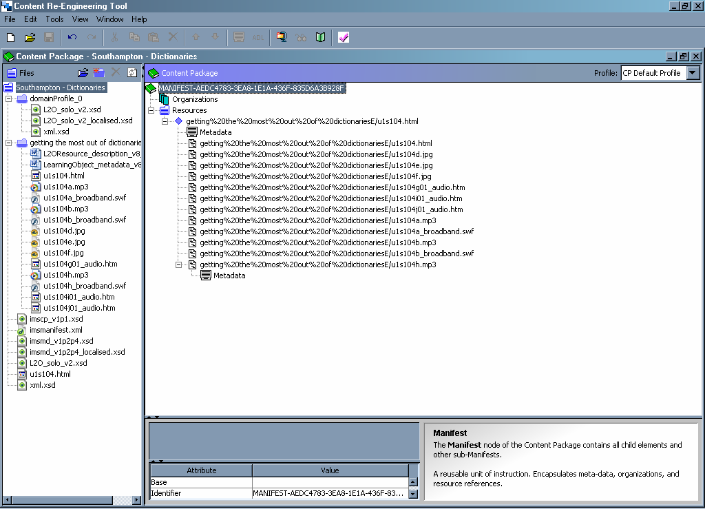Select u1s104a_broadband.swf in the Files panel
The image size is (705, 509).
[x=84, y=198]
